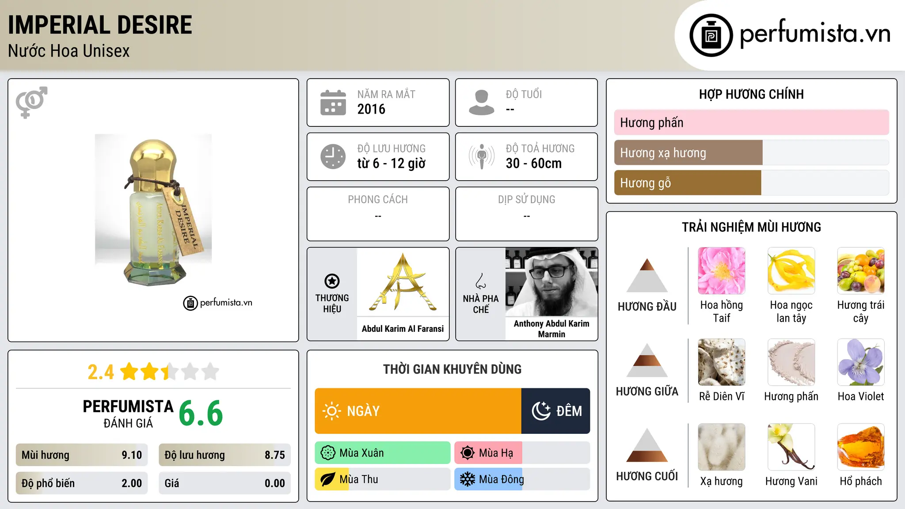
Task: Click the 30 - 60cm sillage value
Action: tap(534, 163)
